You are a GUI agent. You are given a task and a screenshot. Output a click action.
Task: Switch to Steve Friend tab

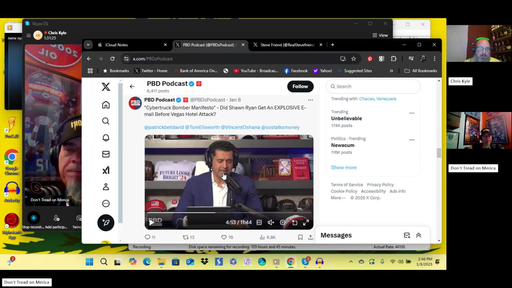pos(287,45)
